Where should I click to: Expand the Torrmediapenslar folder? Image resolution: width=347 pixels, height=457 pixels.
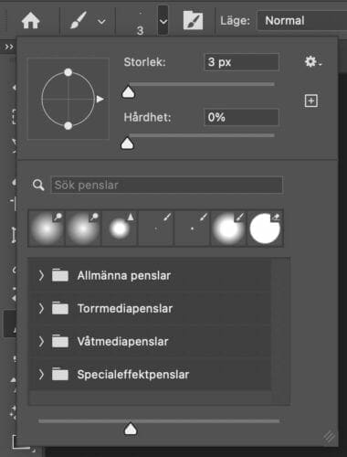pyautogui.click(x=41, y=308)
